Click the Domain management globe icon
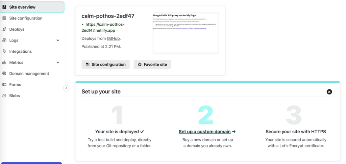346x164 pixels. click(4, 74)
